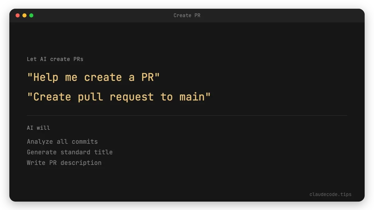Click the bottom-right watermark text

tap(330, 194)
